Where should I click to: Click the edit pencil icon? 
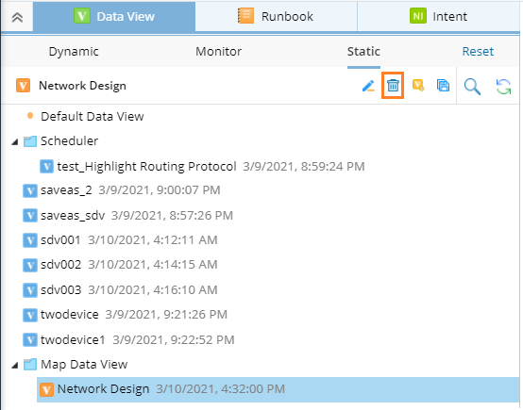click(x=368, y=86)
